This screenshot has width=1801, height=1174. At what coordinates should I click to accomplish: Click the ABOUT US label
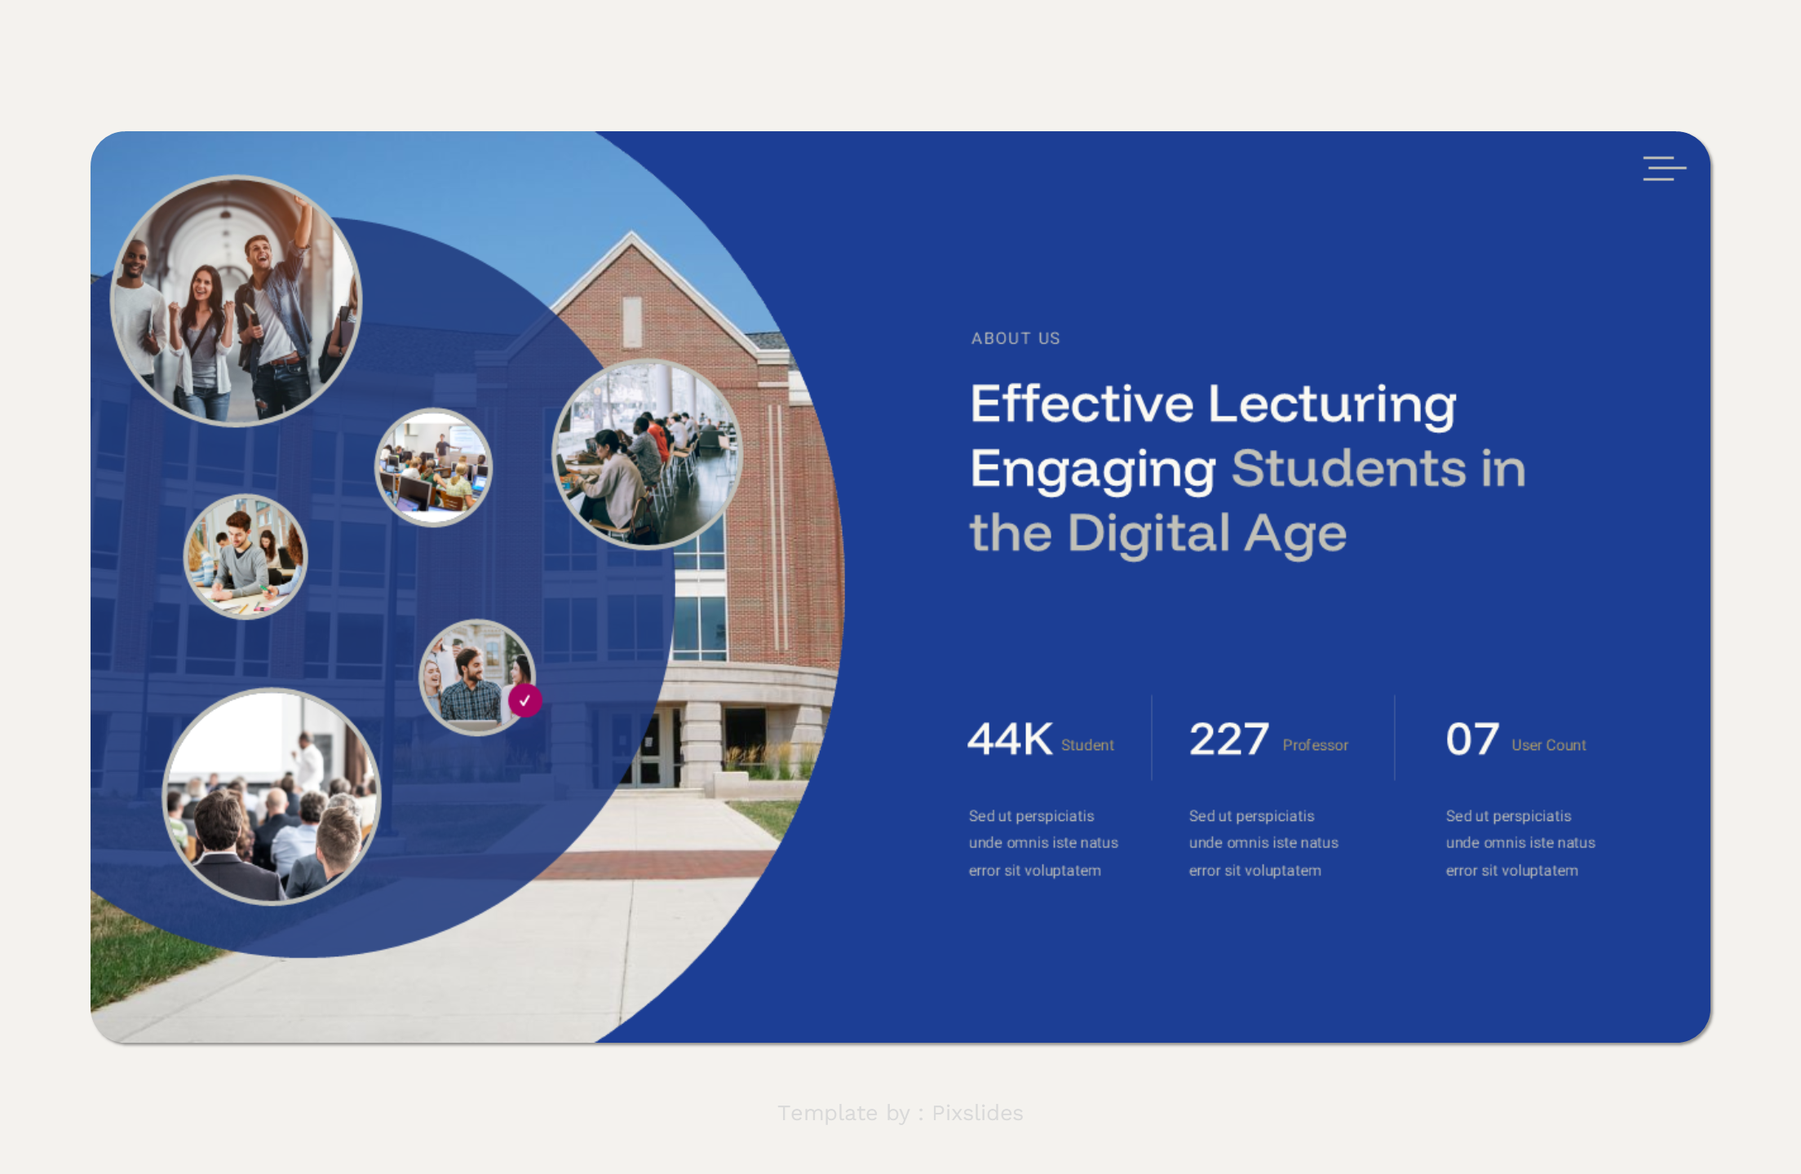(1016, 338)
